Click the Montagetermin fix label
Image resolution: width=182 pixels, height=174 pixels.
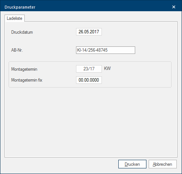click(x=27, y=80)
